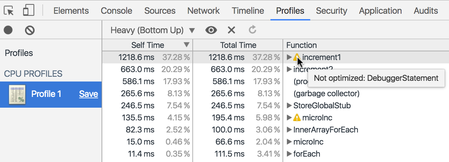Screen dimensions: 449x162
Task: Restore all functions with reload icon
Action: (253, 30)
